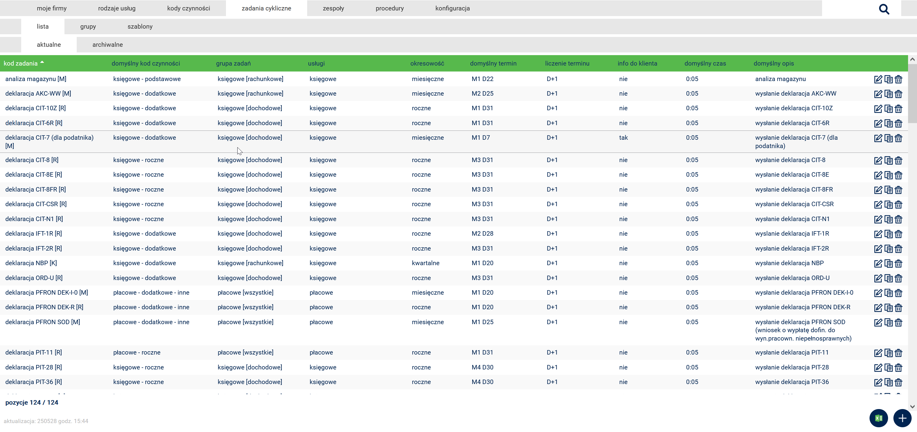Sort by liczenie terminu column
Viewport: 917px width, 432px height.
567,63
